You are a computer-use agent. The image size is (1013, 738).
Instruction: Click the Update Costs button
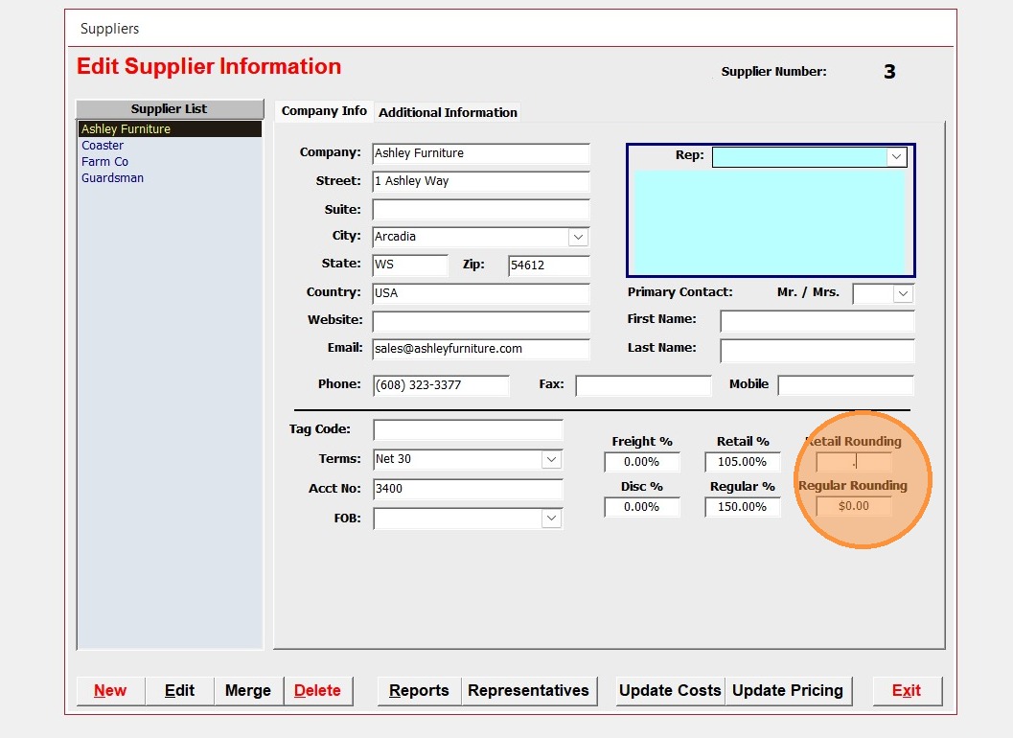pos(669,690)
